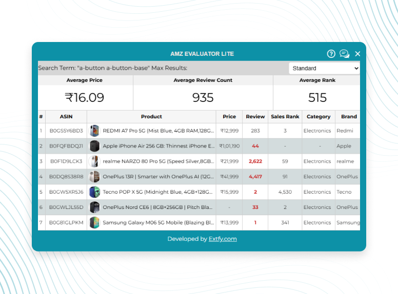Select ASIN B0FQFBDQJ1
This screenshot has height=294, width=398.
pyautogui.click(x=66, y=146)
